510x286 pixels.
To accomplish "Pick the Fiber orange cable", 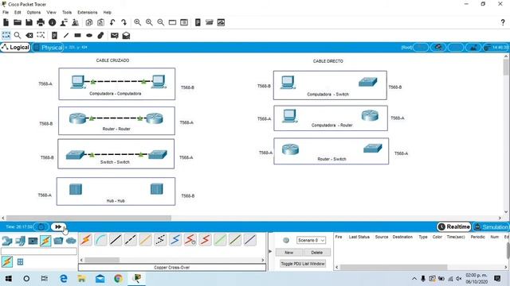I will (x=145, y=240).
